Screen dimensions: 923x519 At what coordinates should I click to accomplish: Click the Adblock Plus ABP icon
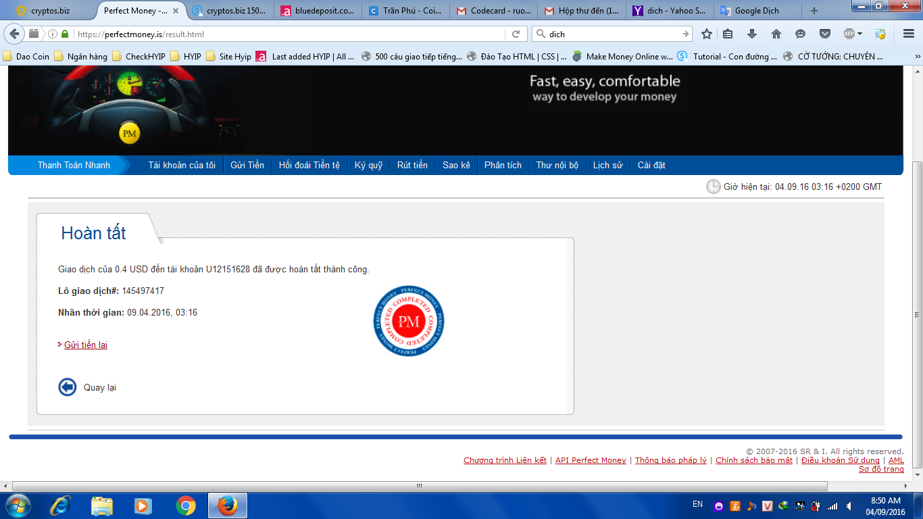click(x=849, y=34)
